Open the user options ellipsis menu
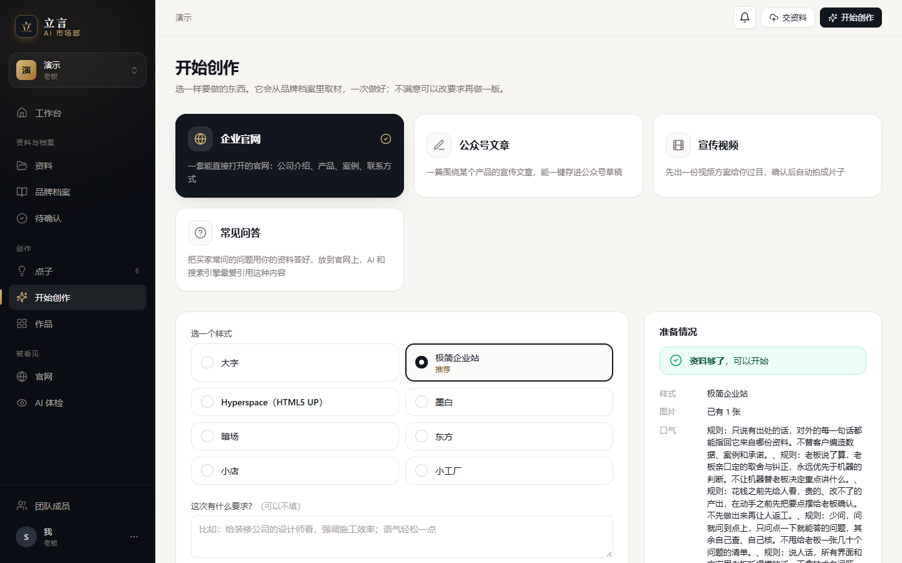The image size is (902, 563). click(134, 537)
